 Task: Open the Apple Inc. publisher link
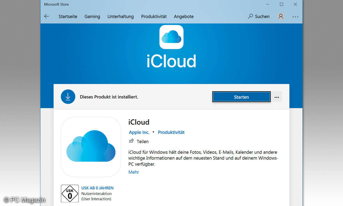[x=139, y=132]
